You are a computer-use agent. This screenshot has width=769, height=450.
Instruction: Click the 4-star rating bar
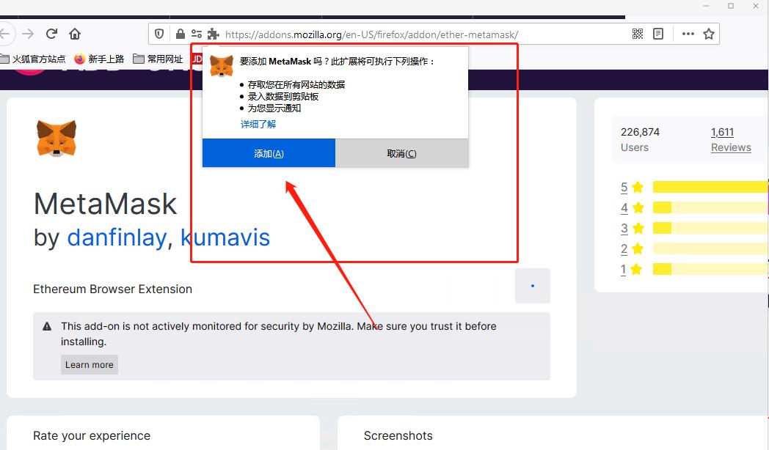click(710, 207)
